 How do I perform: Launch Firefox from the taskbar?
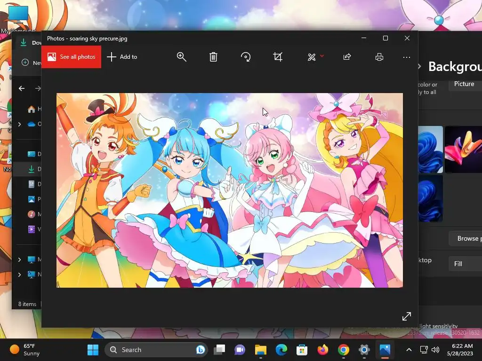click(322, 350)
